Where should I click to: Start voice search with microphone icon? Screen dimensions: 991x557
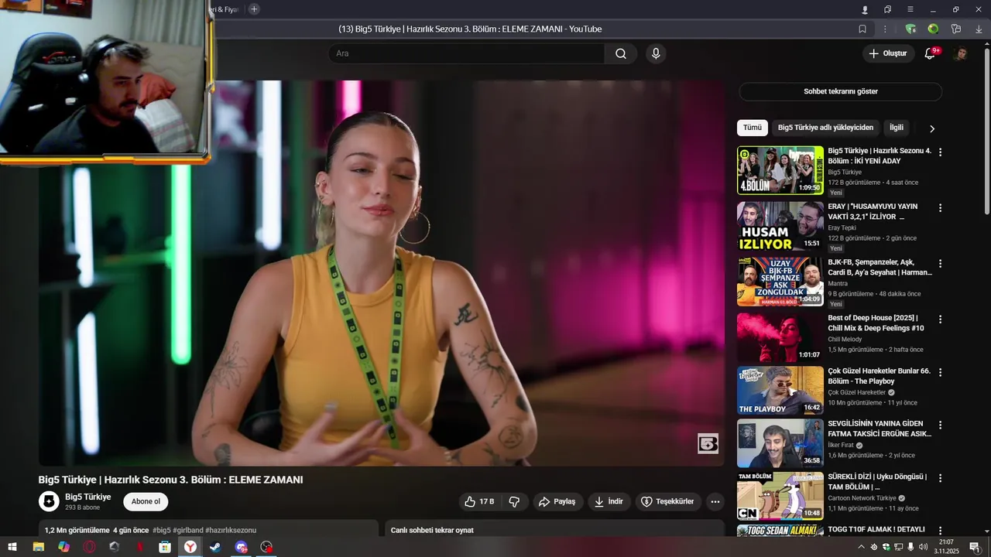click(x=656, y=53)
